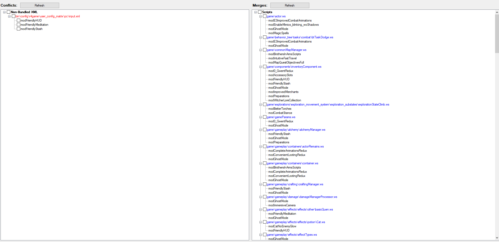Screen dimensions: 499x242
Task: Select game\gameplay\alchemy\alchemyManager.ws file entry
Action: click(x=296, y=130)
